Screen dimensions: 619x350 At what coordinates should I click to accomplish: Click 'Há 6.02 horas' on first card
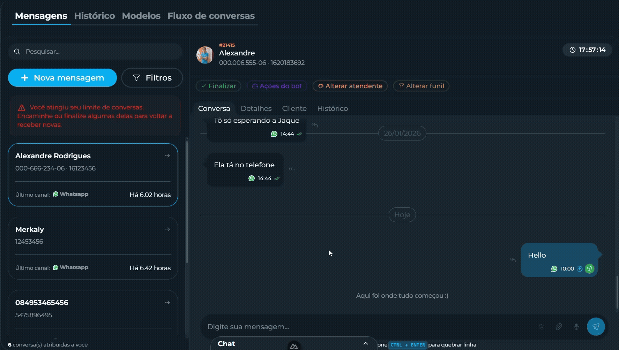(150, 195)
